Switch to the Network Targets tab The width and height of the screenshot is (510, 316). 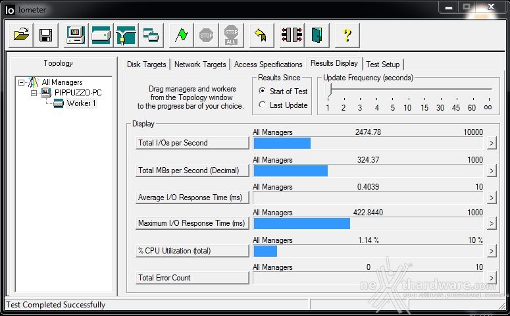(200, 65)
